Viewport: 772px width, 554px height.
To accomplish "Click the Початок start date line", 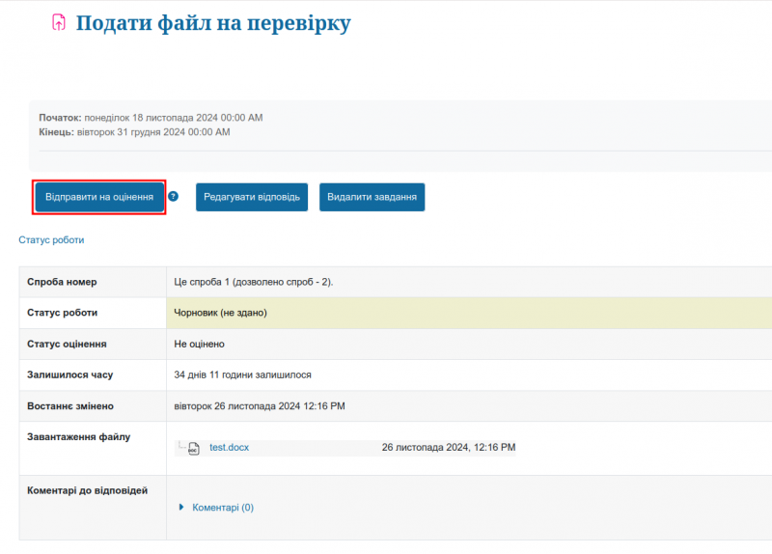I will 151,118.
